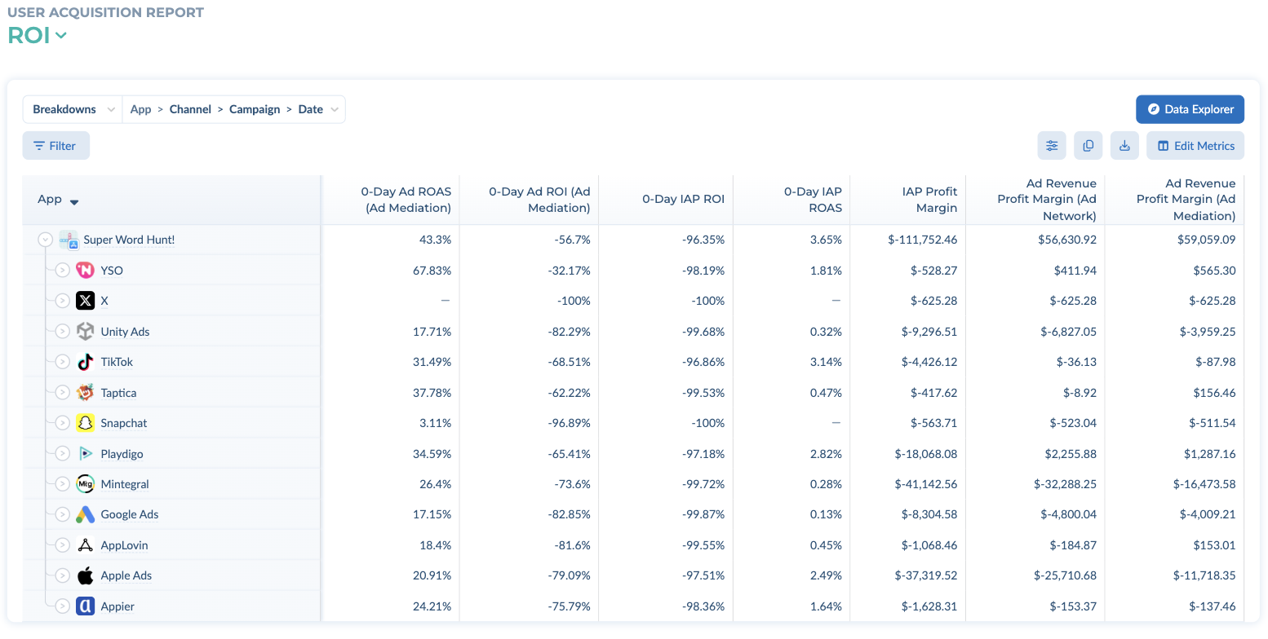
Task: Expand the Google Ads channel row
Action: [63, 514]
